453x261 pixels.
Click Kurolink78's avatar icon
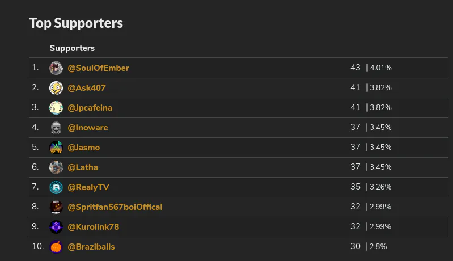point(56,227)
